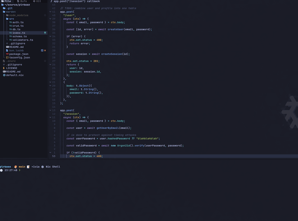Click the function icon in the winbar breadcrumb
Image resolution: width=298 pixels, height=221 pixels.
pos(51,1)
